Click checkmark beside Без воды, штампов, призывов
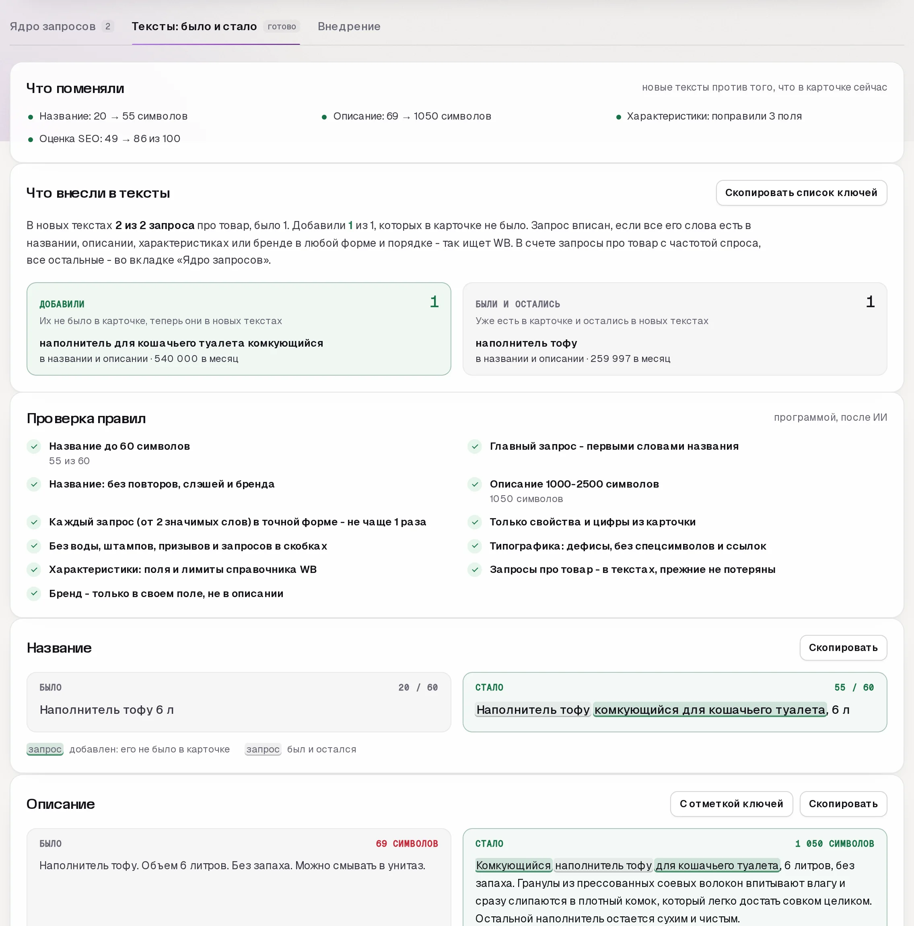The image size is (914, 926). click(34, 546)
